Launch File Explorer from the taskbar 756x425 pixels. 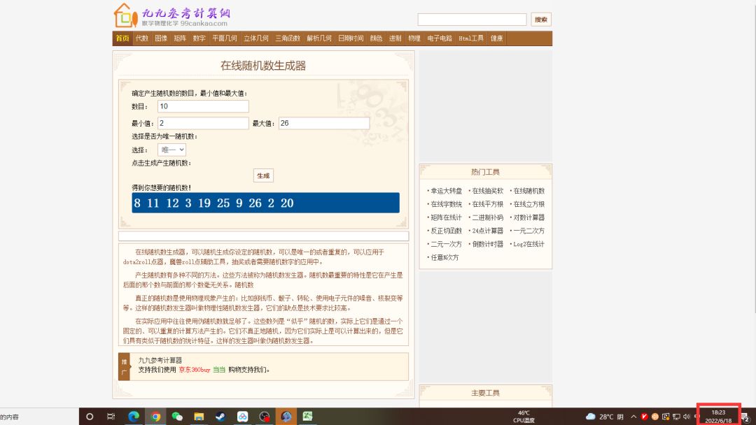pos(199,417)
